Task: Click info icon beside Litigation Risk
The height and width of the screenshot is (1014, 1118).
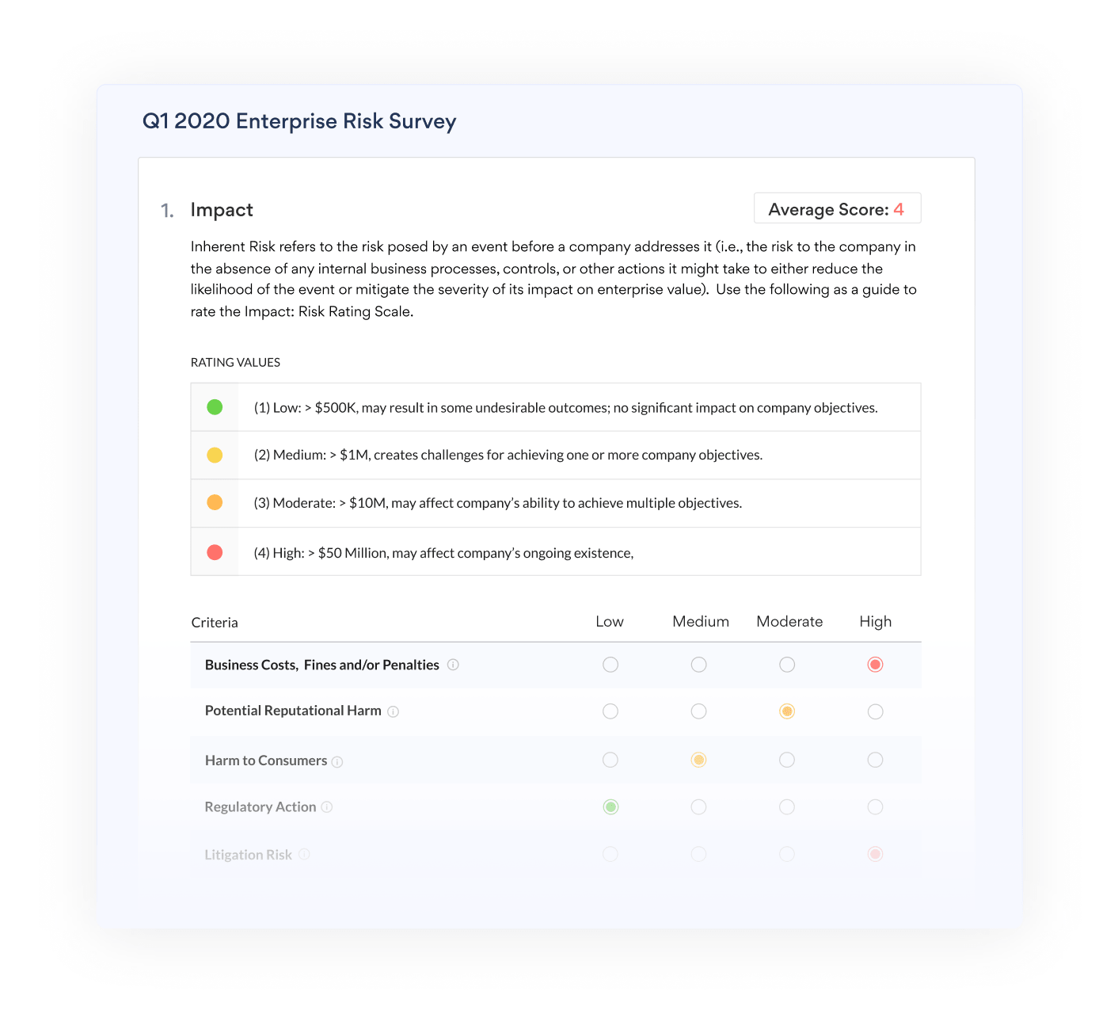Action: click(304, 854)
